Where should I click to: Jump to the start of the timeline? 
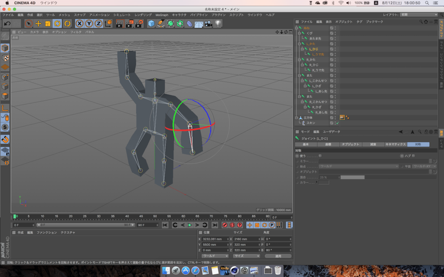(165, 225)
